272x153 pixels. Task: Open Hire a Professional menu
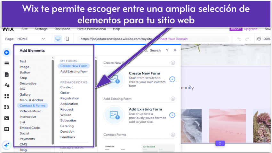click(x=92, y=29)
